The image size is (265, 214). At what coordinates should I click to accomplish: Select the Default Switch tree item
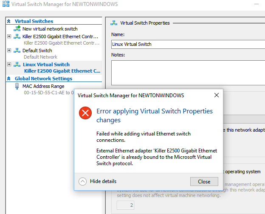pyautogui.click(x=37, y=51)
